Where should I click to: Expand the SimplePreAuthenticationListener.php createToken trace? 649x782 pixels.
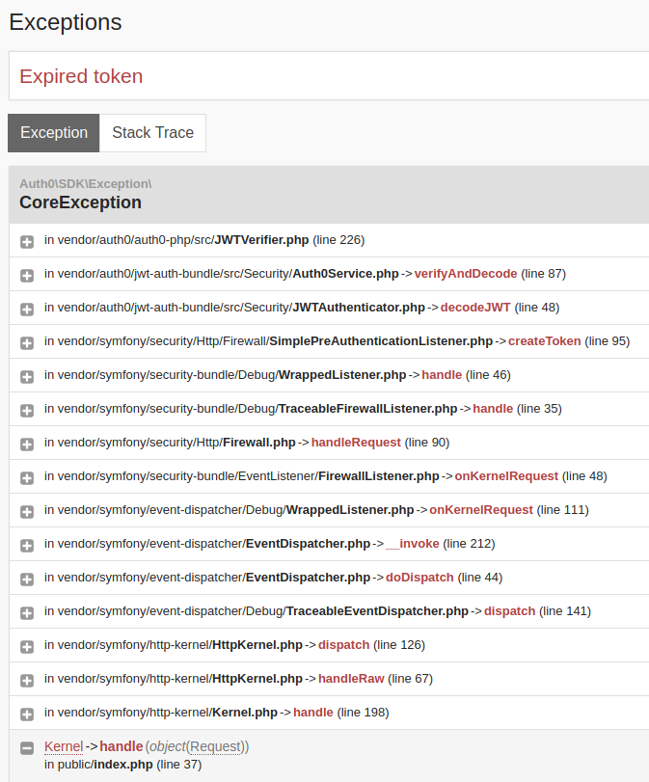click(x=27, y=343)
